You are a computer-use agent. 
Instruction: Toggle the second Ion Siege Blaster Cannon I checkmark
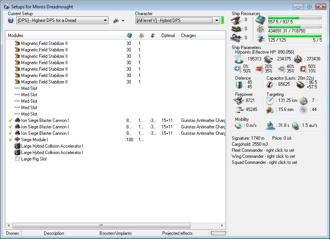tap(10, 127)
